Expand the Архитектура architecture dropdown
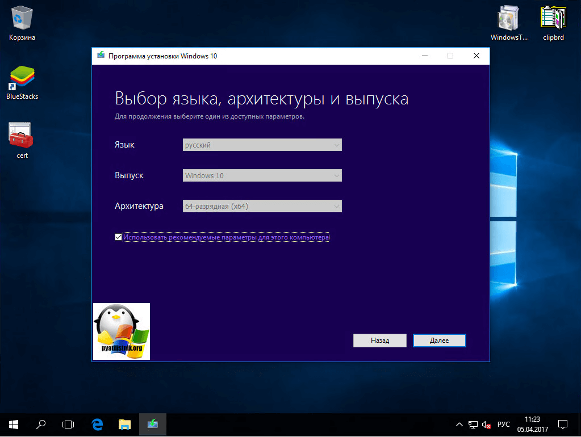This screenshot has width=581, height=437. pos(262,206)
